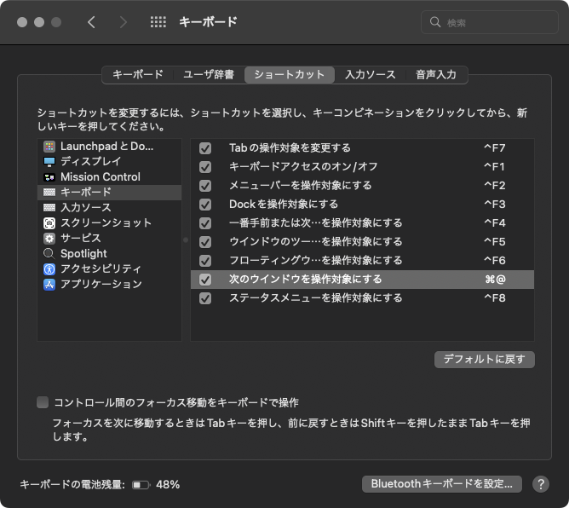Click Bluetoothキーボードを設定… button

click(441, 484)
